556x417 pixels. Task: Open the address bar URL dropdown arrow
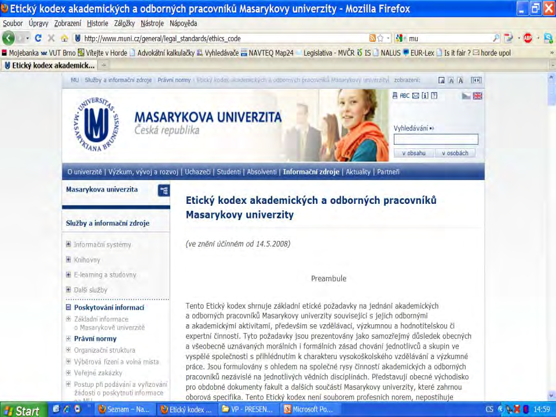388,38
